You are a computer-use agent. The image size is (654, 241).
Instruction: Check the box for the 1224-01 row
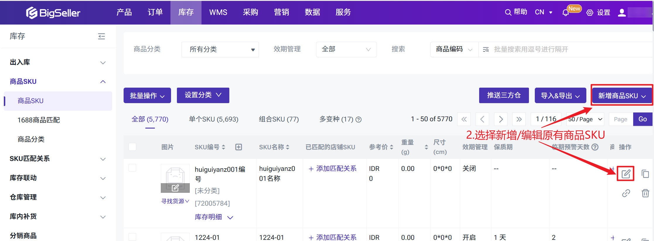(132, 237)
